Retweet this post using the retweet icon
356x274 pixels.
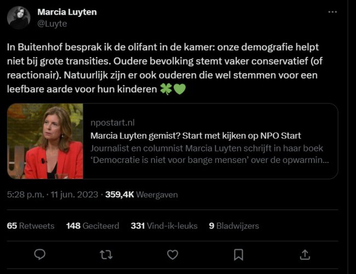point(106,254)
